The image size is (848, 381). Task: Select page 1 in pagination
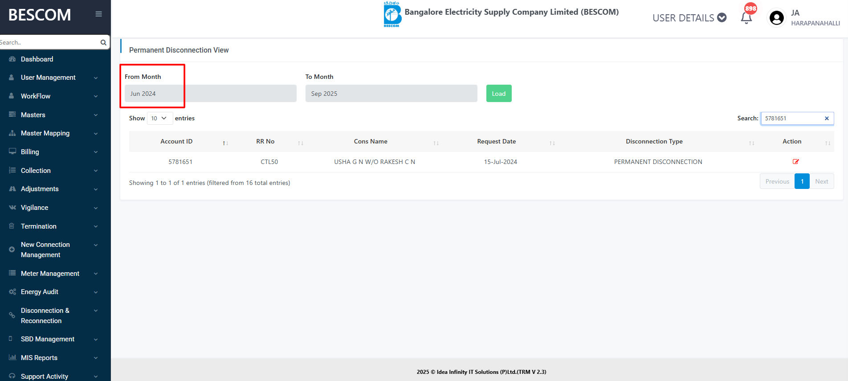[802, 181]
